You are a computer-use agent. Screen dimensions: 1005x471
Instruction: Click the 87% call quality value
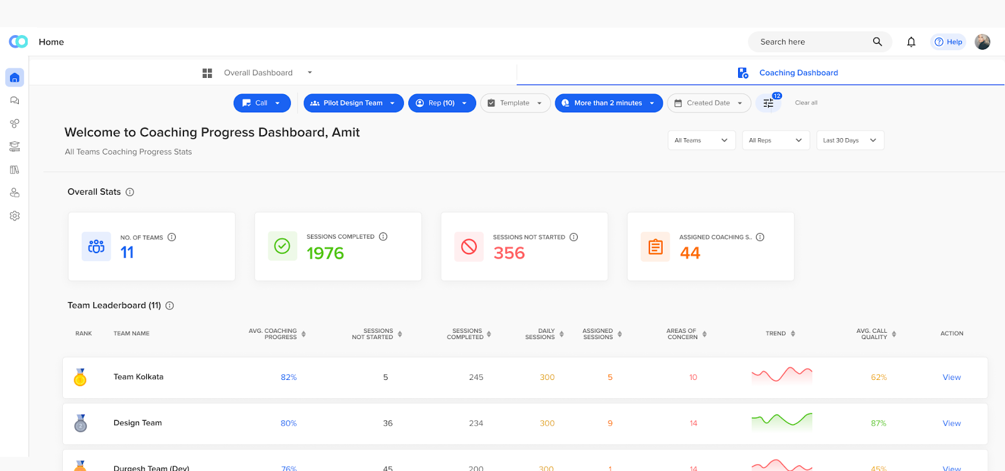tap(879, 423)
